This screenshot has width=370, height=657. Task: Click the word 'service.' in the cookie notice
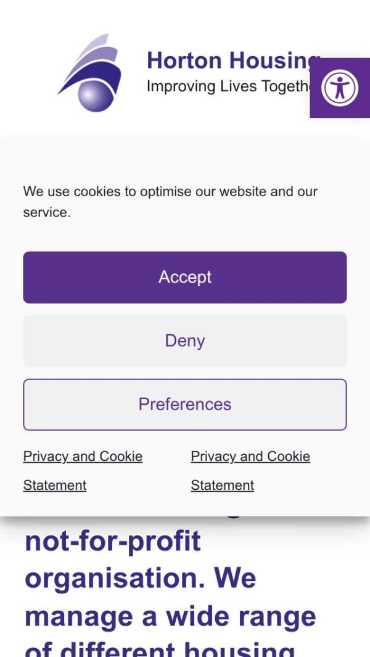point(47,212)
